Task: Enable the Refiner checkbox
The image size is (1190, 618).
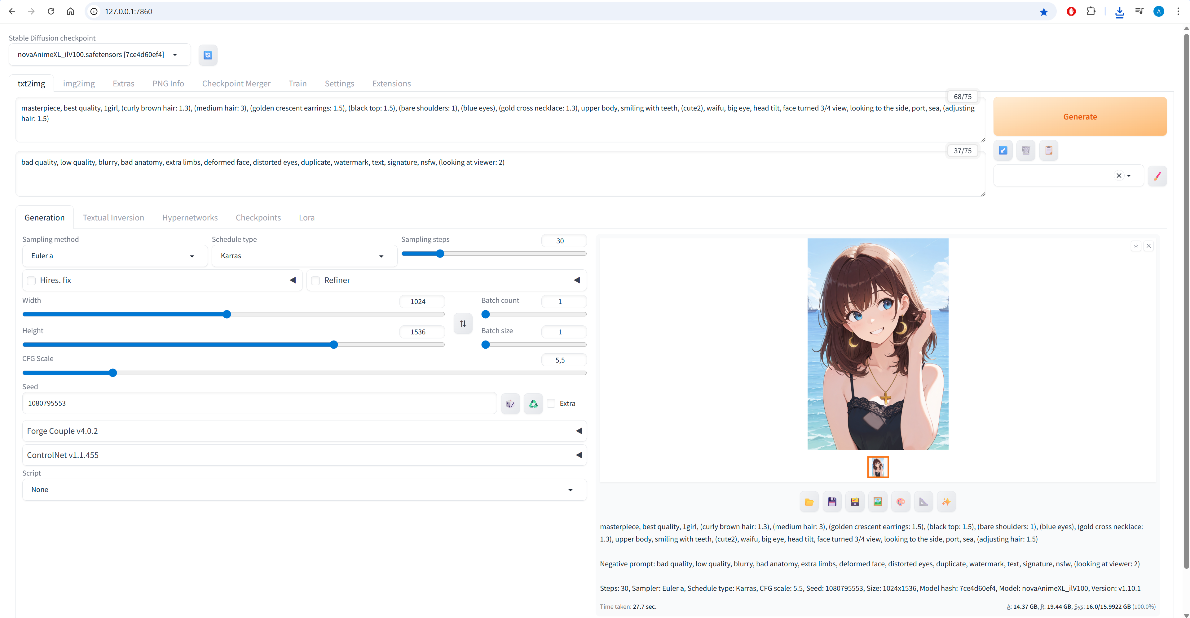Action: click(315, 281)
